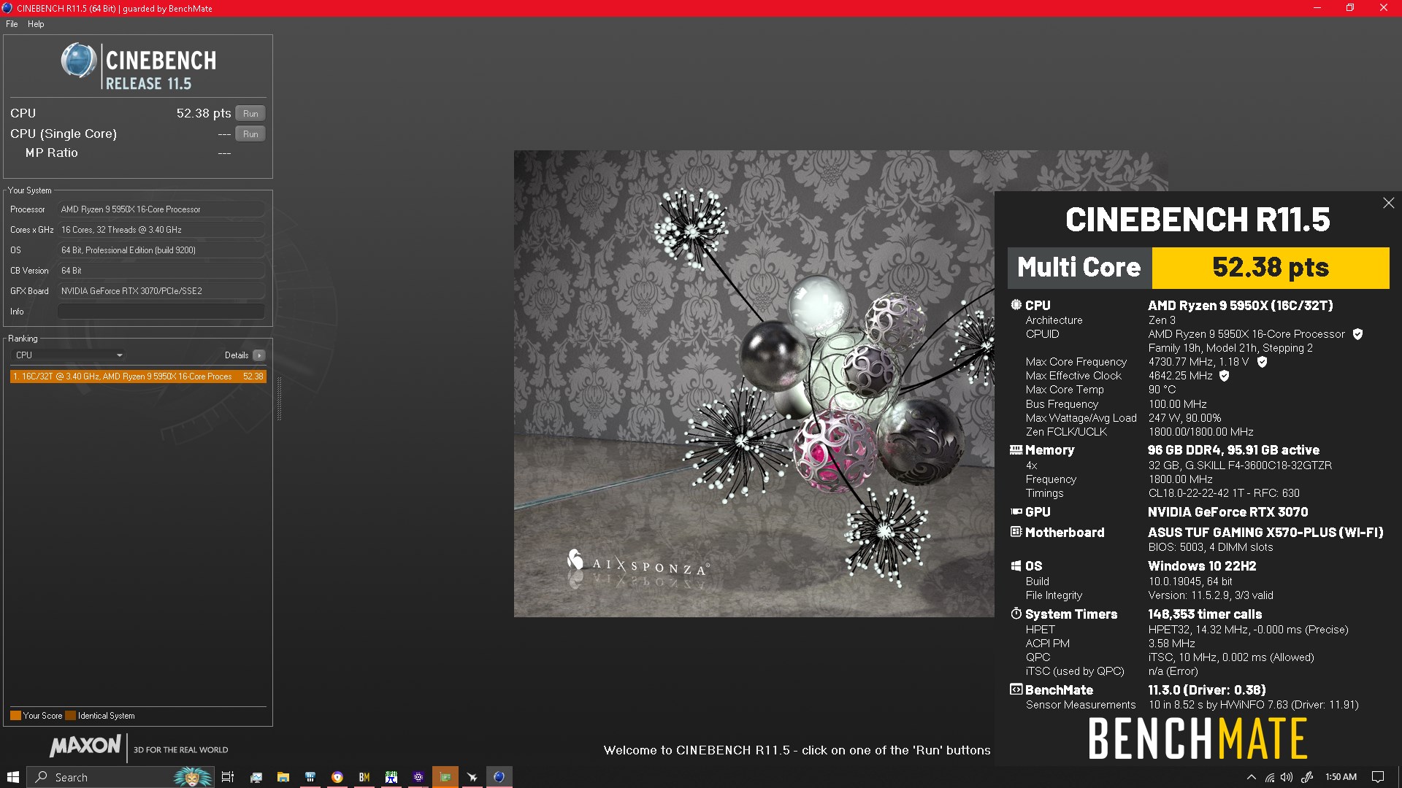Open the Wi-Fi network tray icon

1270,777
